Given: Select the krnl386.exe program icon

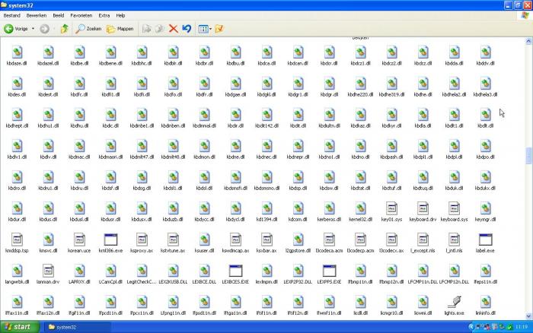Looking at the screenshot, I should coord(111,239).
